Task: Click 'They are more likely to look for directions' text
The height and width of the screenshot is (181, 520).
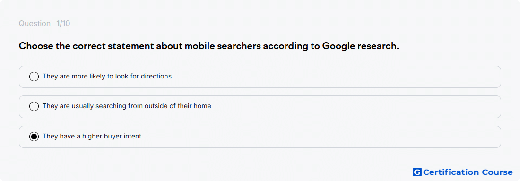Action: [107, 76]
